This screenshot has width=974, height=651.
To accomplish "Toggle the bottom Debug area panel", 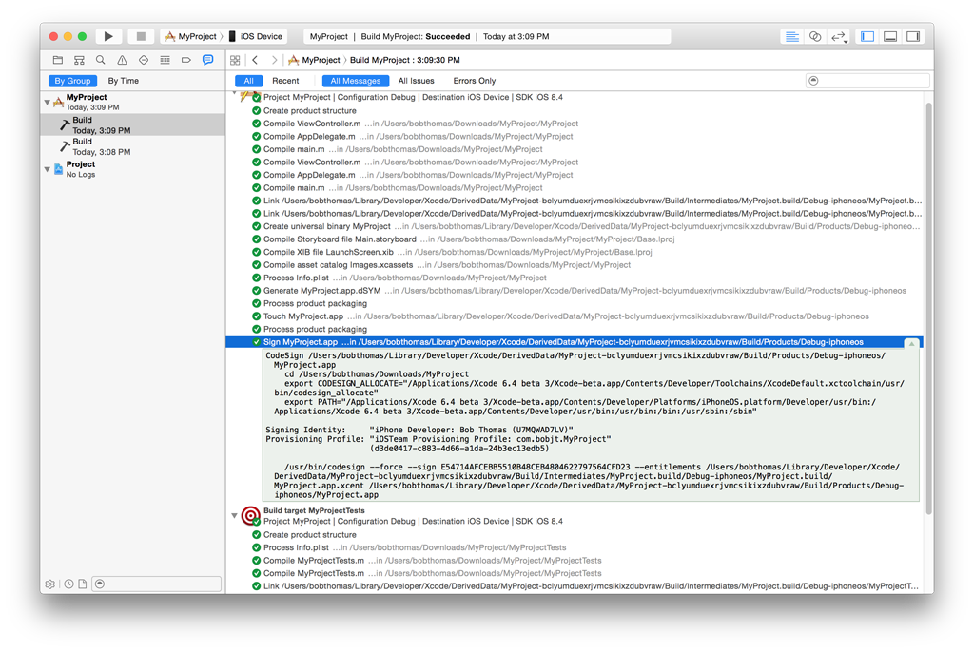I will [890, 36].
